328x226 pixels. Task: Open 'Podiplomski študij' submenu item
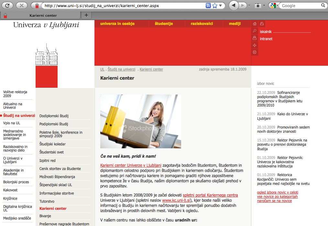click(x=54, y=124)
